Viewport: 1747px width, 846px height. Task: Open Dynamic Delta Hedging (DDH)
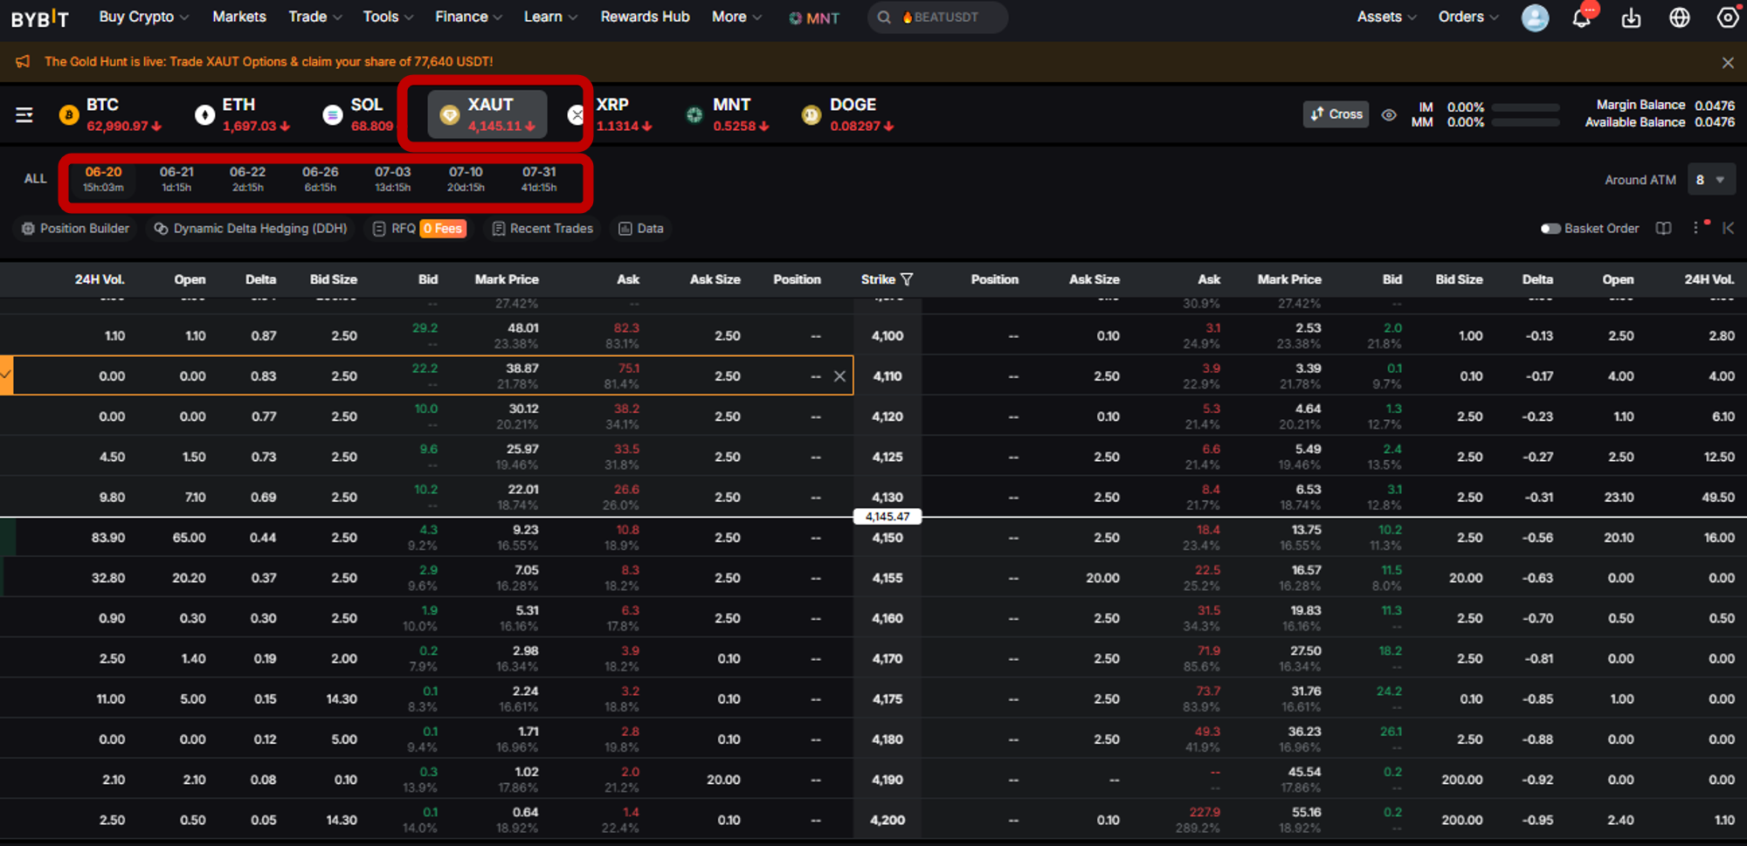tap(251, 229)
